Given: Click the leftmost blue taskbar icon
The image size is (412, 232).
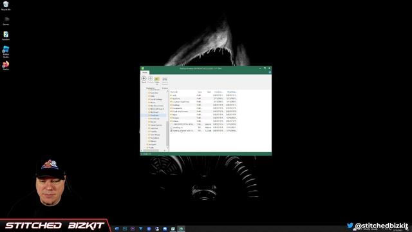Looking at the screenshot, I should click(117, 229).
